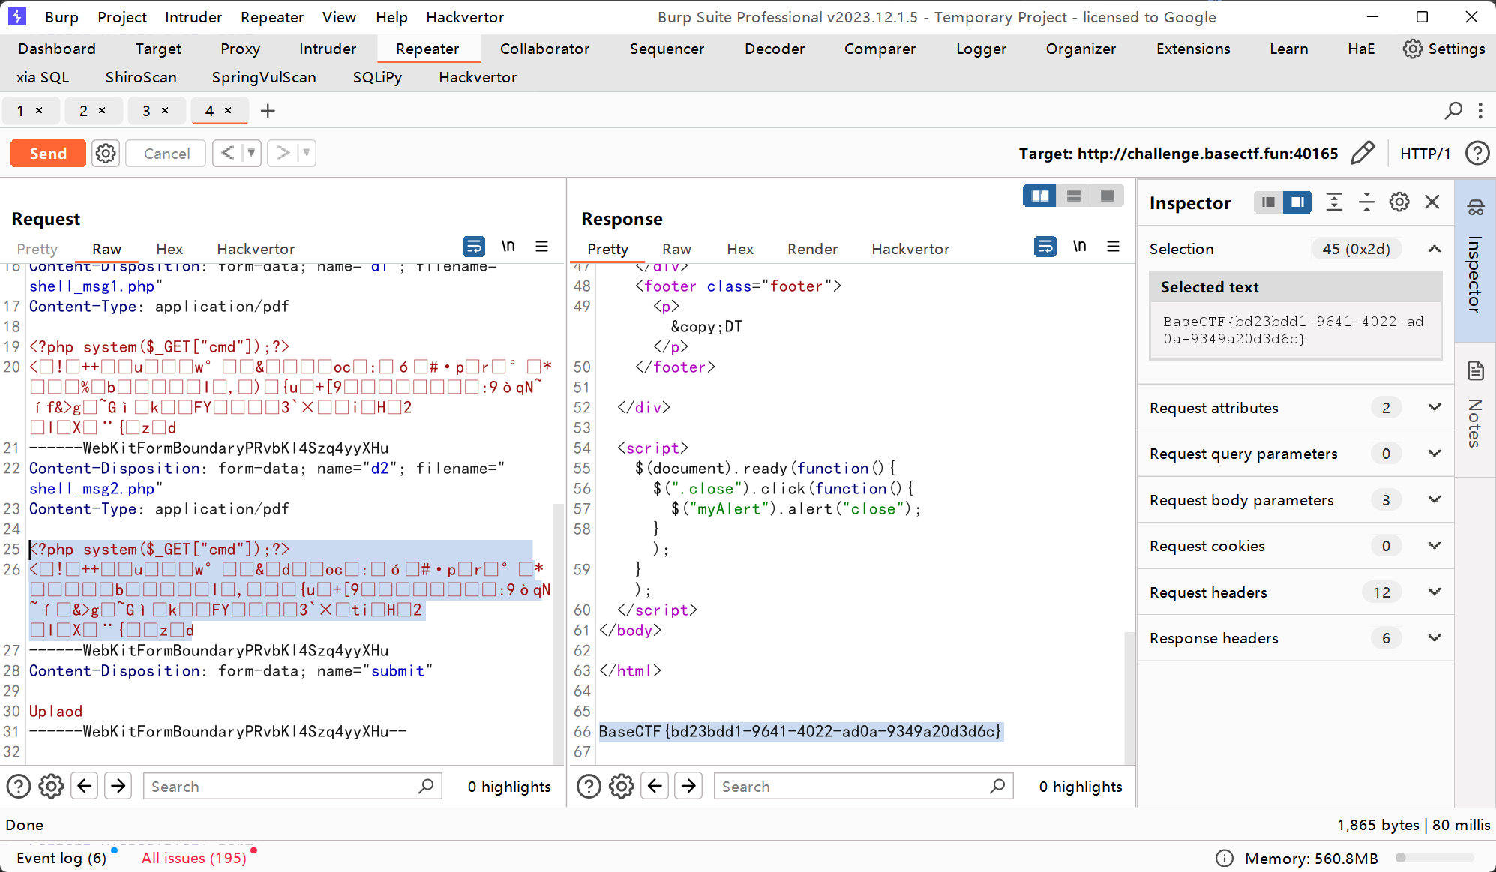The image size is (1496, 872).
Task: Open the Decoder tool tab
Action: [775, 49]
